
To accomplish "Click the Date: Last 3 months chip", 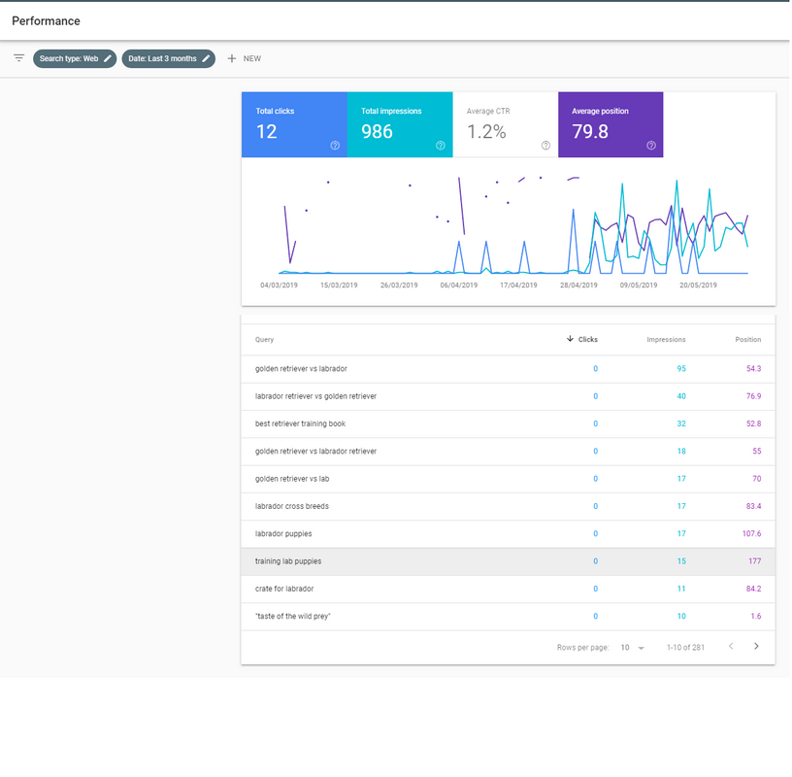I will pos(169,58).
